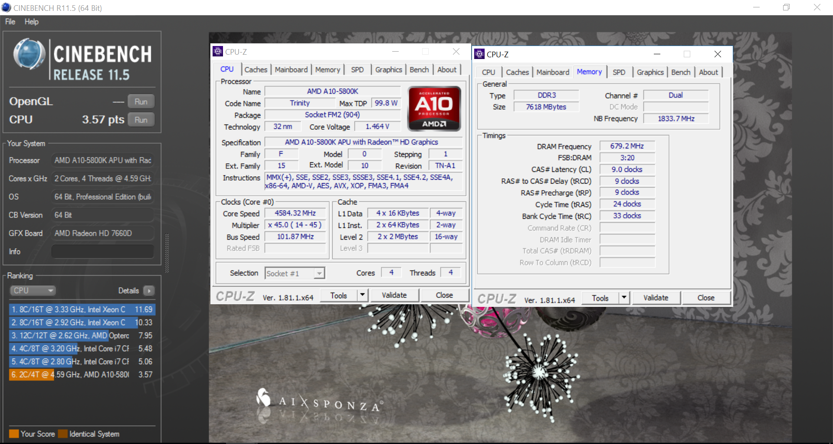Select ranking row 2C/4T AMD A10-5800K
The height and width of the screenshot is (444, 833).
click(82, 375)
